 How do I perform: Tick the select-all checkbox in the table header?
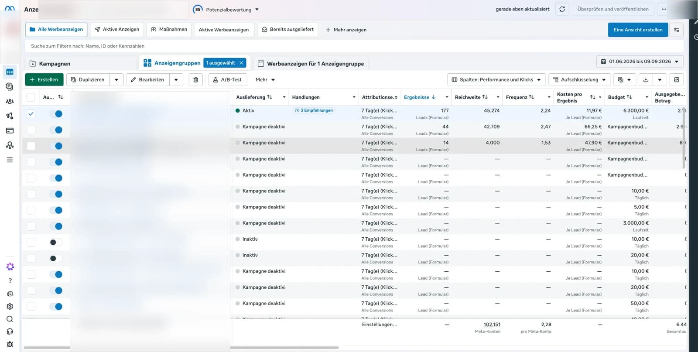pos(31,97)
